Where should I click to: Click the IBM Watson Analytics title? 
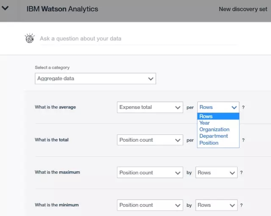point(62,9)
